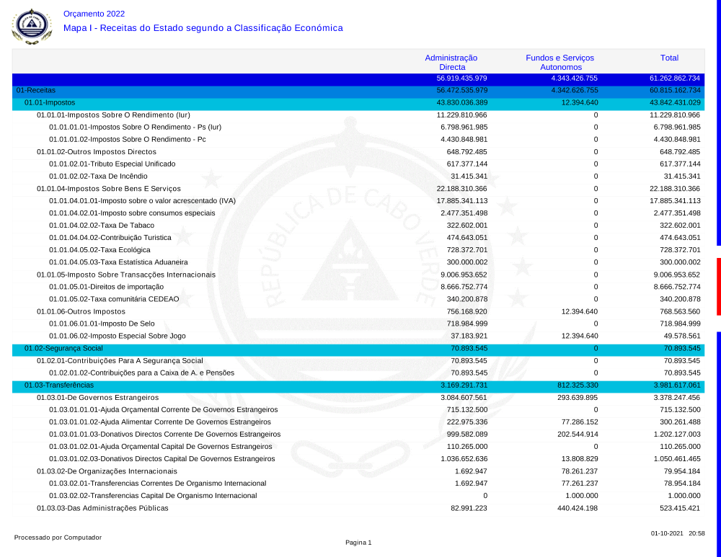The width and height of the screenshot is (721, 557).
Task: Click the 01-10-2021 20:58 timestamp
Action: point(677,534)
